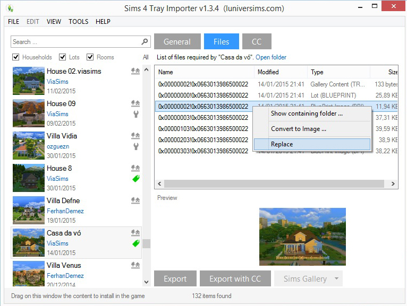The width and height of the screenshot is (407, 306).
Task: Click the file list scroll left arrow
Action: tap(159, 183)
